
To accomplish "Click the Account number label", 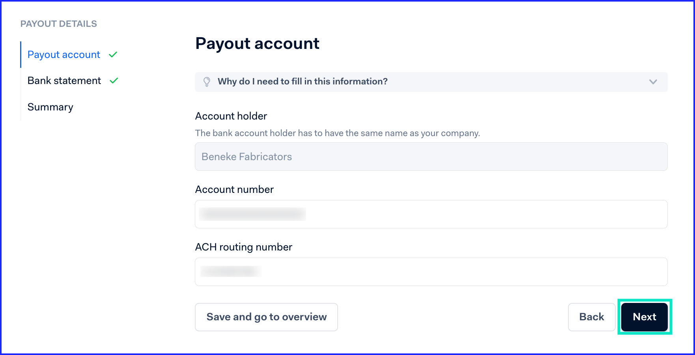I will point(234,189).
